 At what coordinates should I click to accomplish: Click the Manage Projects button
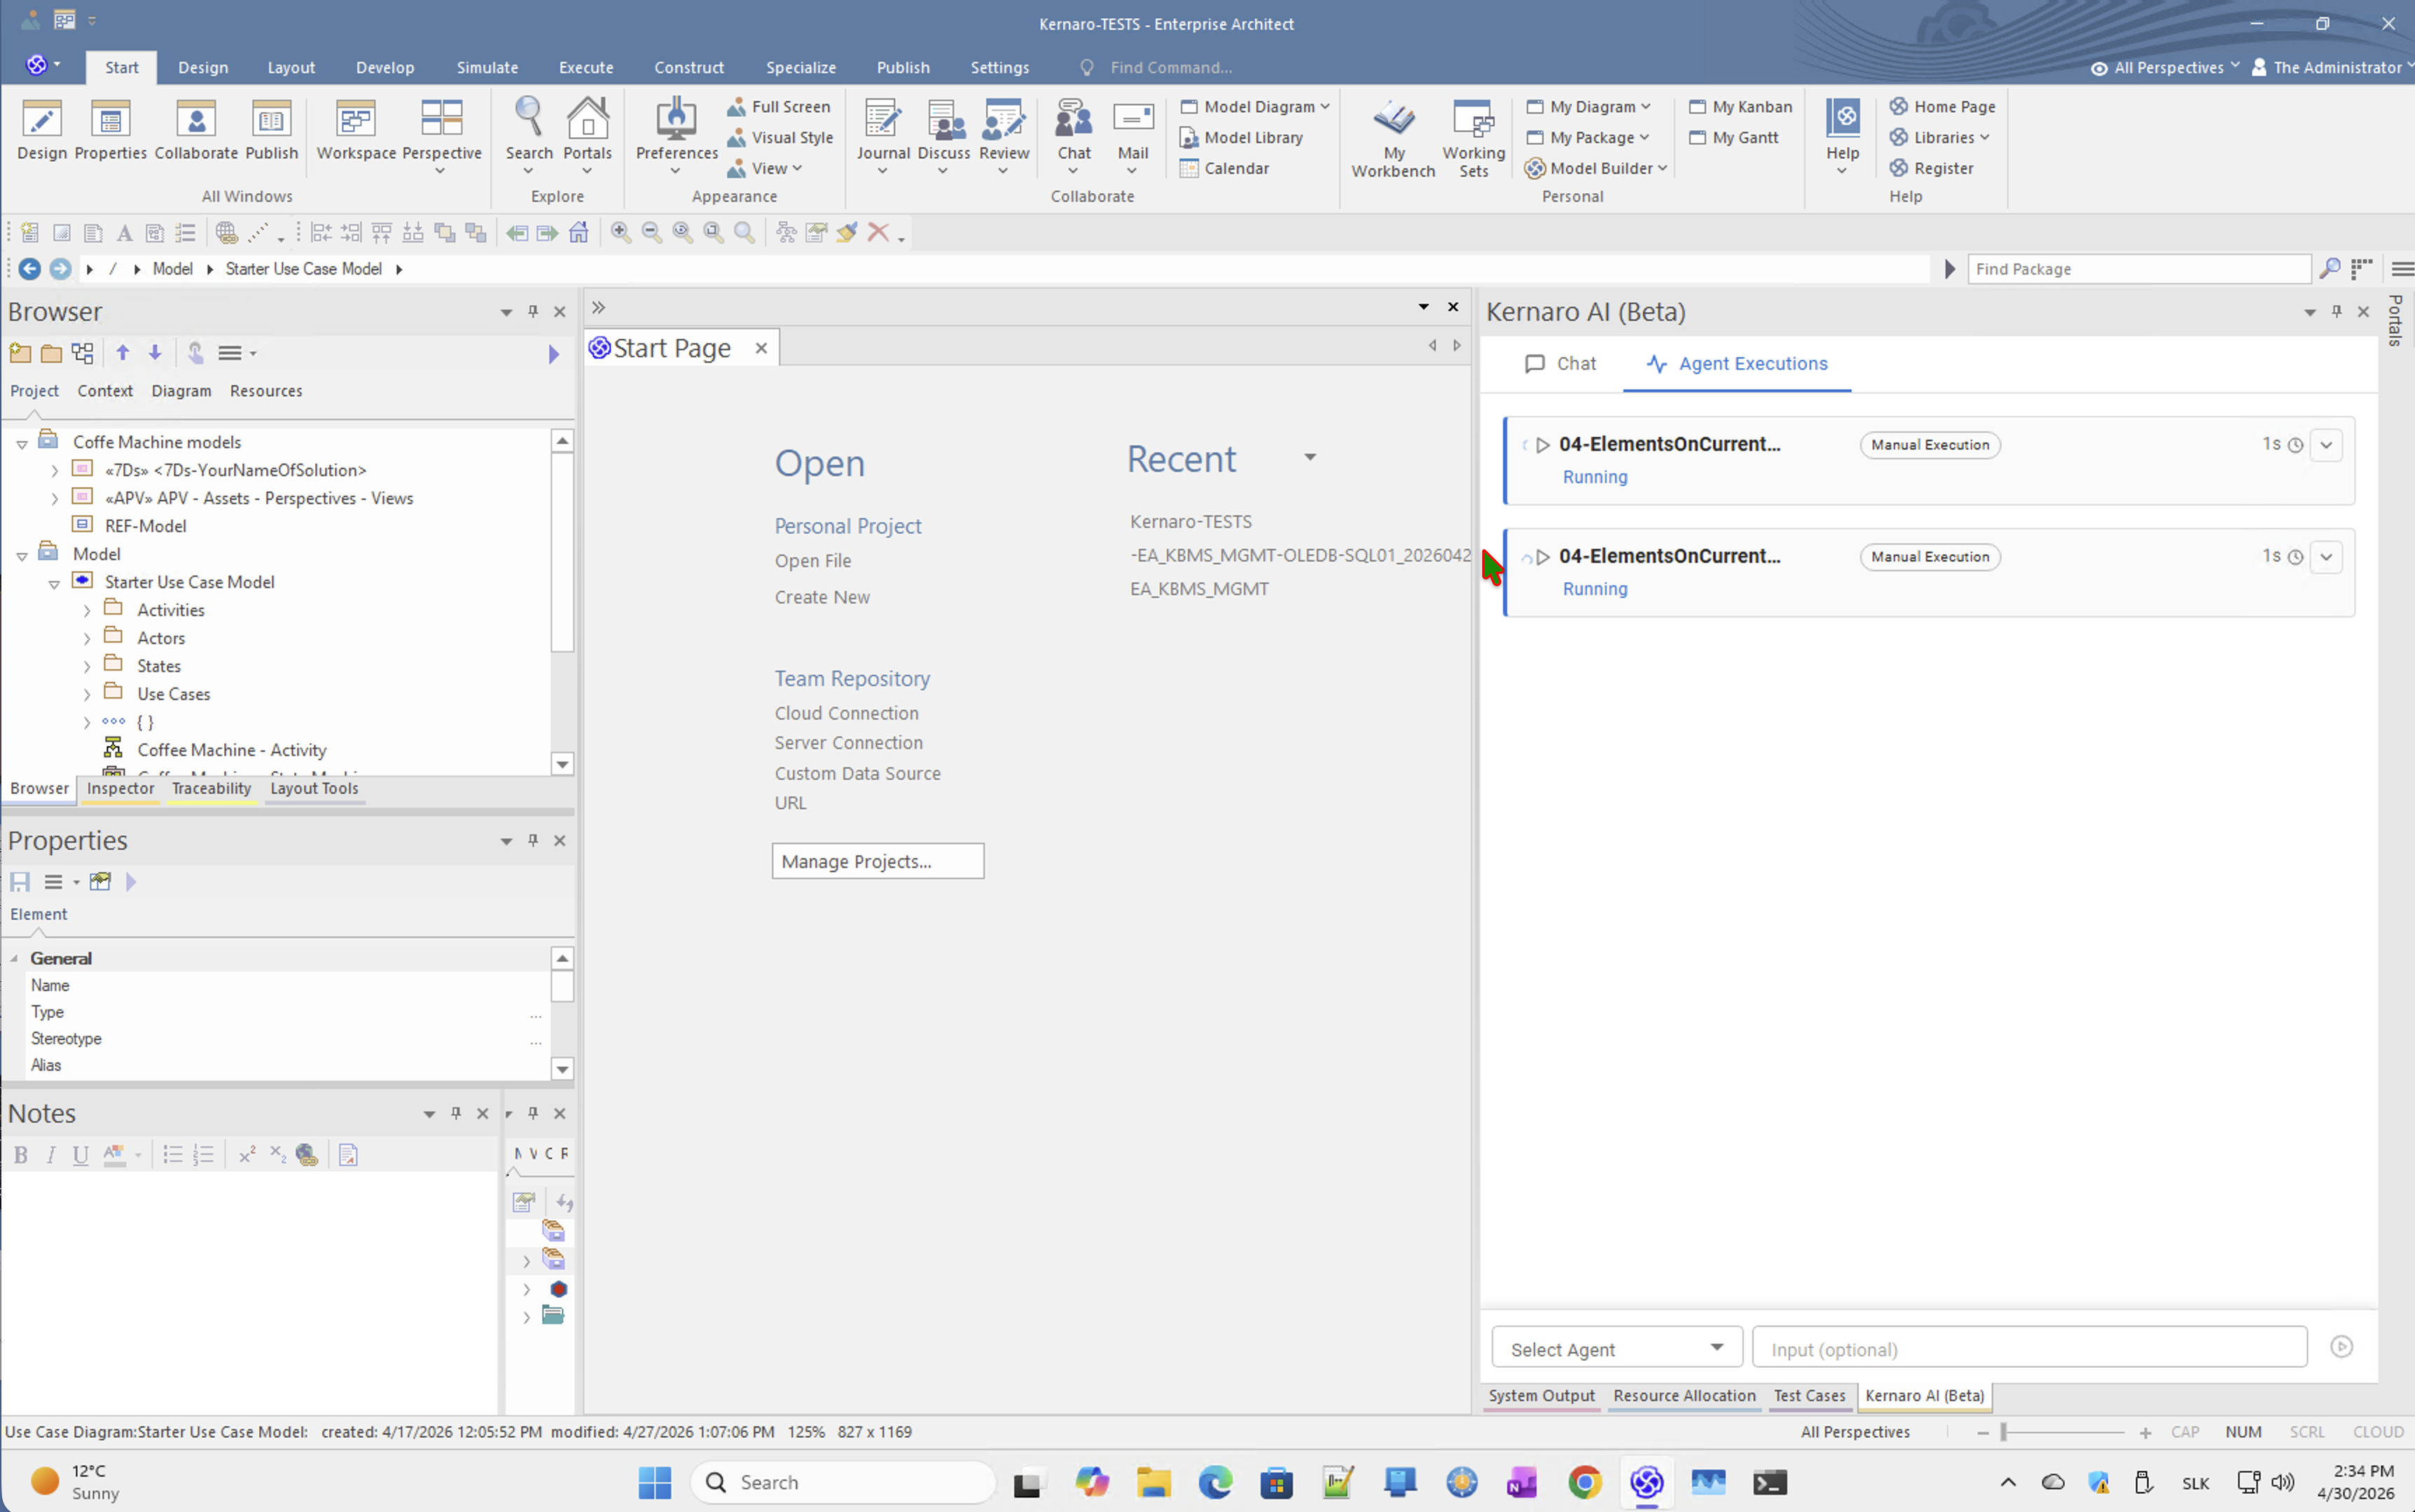click(x=878, y=861)
